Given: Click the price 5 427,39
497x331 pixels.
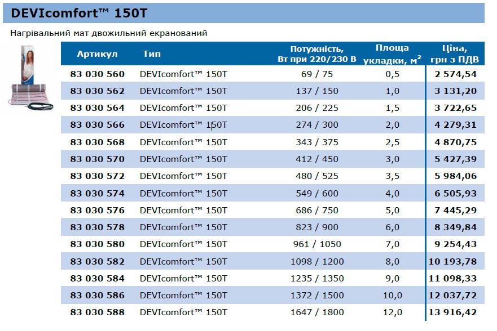Looking at the screenshot, I should (455, 159).
